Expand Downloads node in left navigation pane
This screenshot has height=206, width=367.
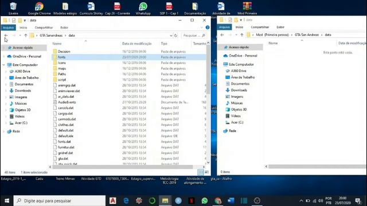6,90
